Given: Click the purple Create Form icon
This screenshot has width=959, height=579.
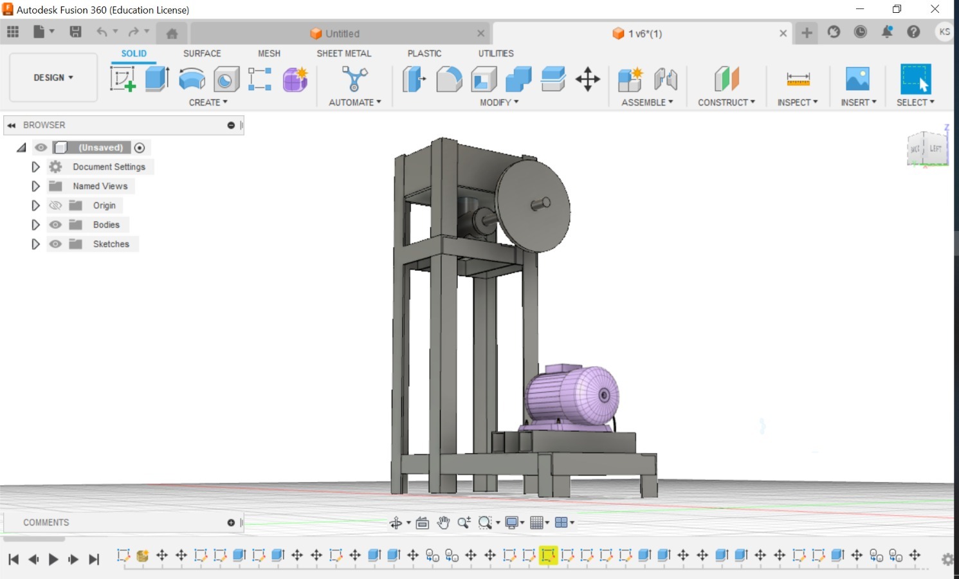Looking at the screenshot, I should tap(295, 80).
